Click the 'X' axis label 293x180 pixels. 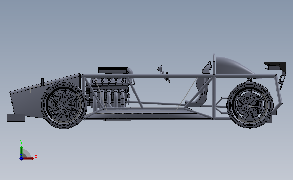tap(36, 157)
